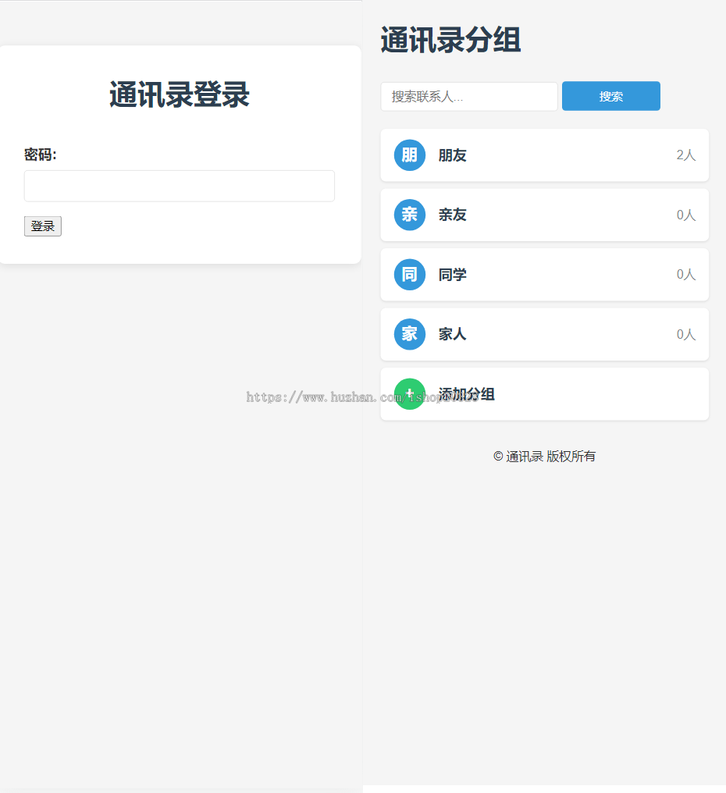
Task: Click the green plus add-group icon
Action: [409, 394]
